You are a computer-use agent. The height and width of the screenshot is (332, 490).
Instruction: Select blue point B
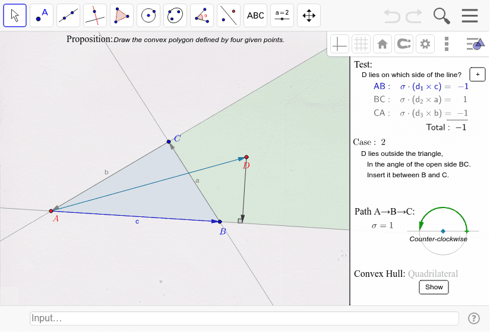[x=220, y=222]
